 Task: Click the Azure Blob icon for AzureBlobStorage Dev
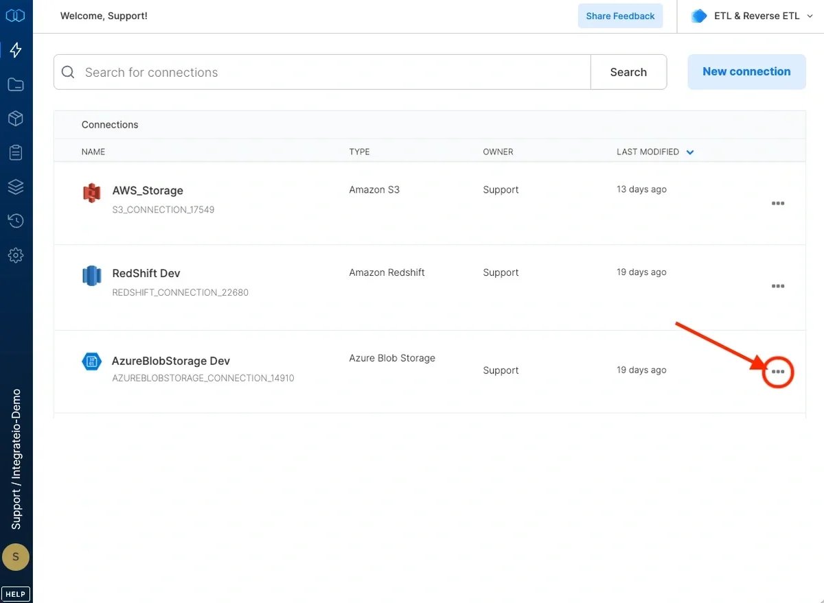click(91, 362)
